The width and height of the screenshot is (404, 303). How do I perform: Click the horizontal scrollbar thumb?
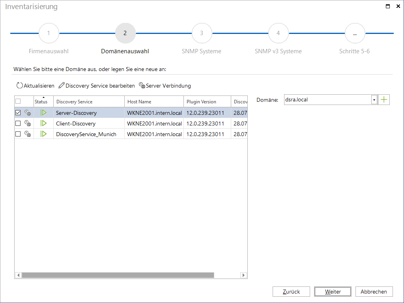(118, 275)
